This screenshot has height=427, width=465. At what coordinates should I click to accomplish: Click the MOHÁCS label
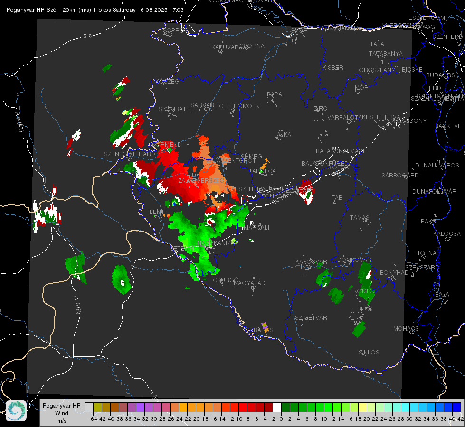(406, 329)
